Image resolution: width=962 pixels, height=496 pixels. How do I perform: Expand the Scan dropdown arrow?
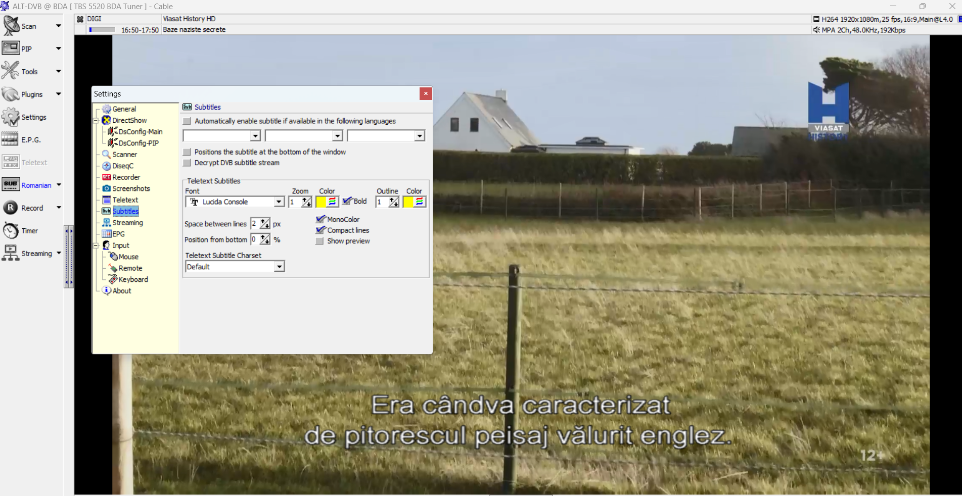tap(59, 26)
